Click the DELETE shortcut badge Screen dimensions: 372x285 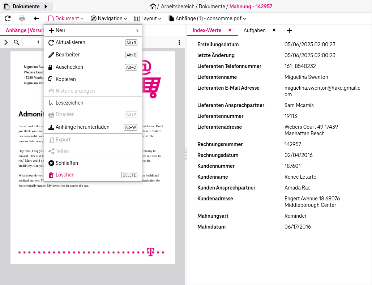pyautogui.click(x=129, y=175)
